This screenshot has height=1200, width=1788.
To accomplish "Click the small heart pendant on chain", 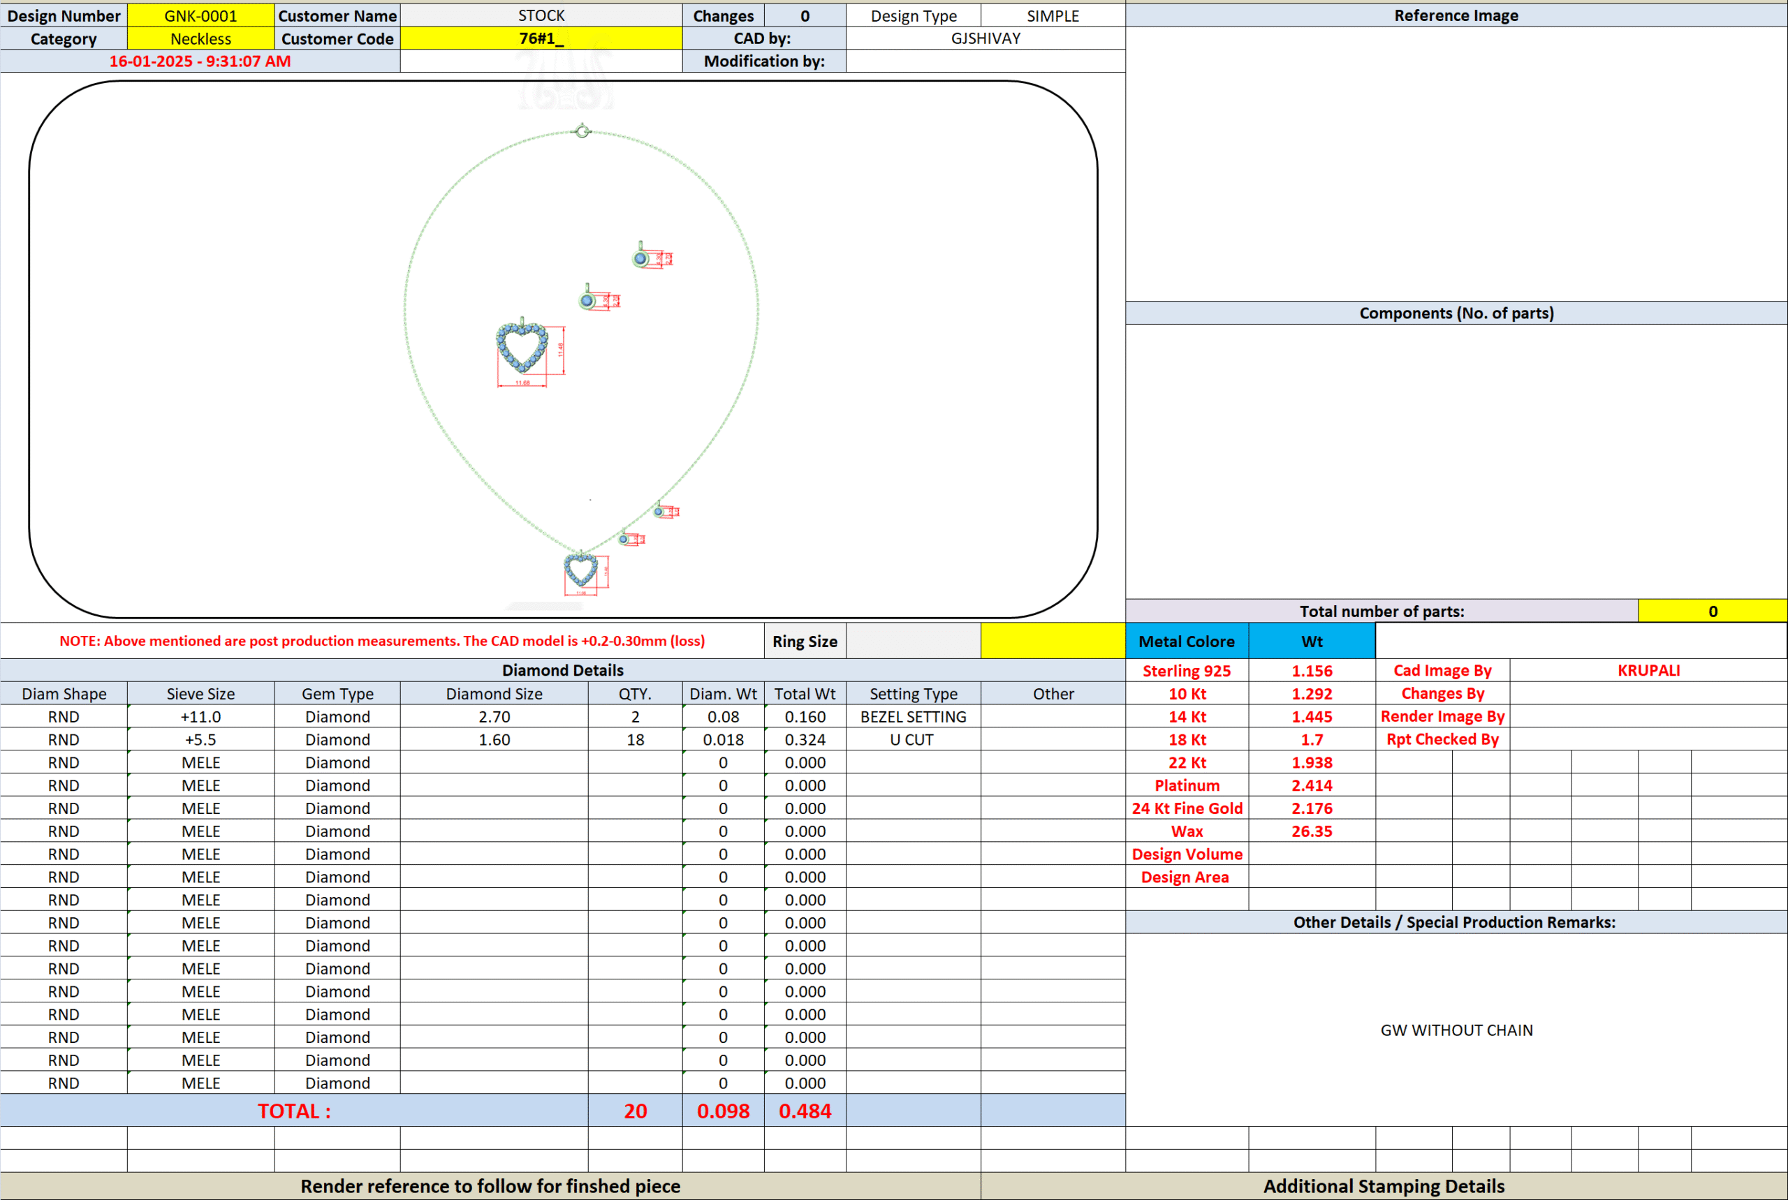I will [580, 569].
